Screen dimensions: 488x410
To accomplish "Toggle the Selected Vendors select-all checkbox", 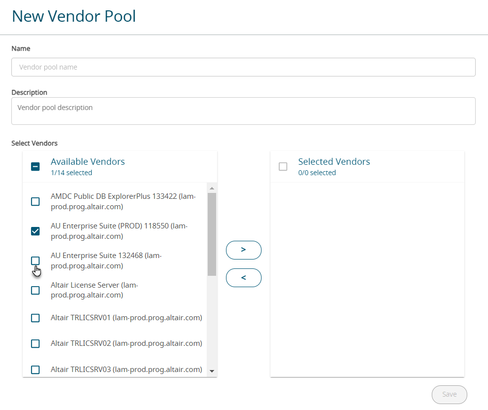I will click(283, 167).
